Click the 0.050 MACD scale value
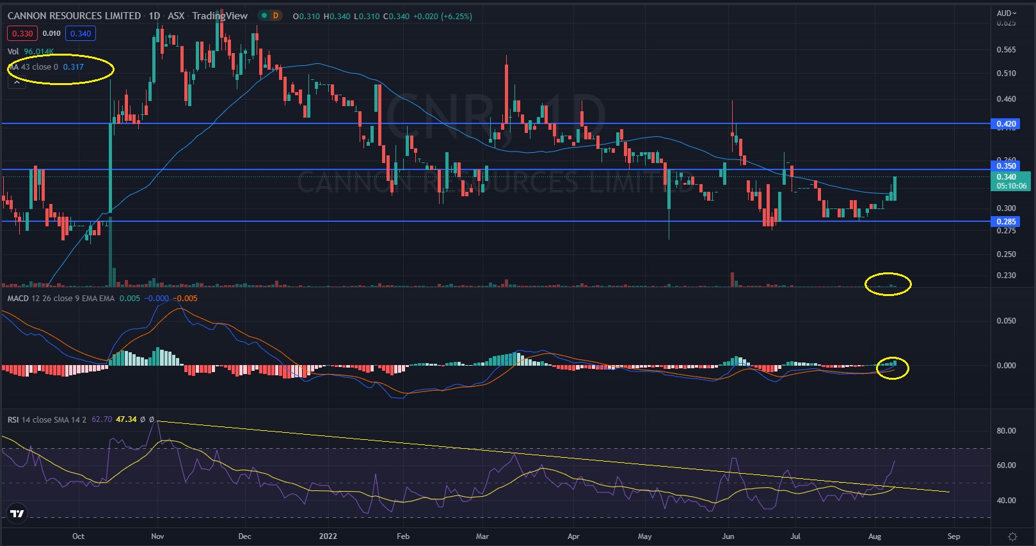 tap(1006, 320)
